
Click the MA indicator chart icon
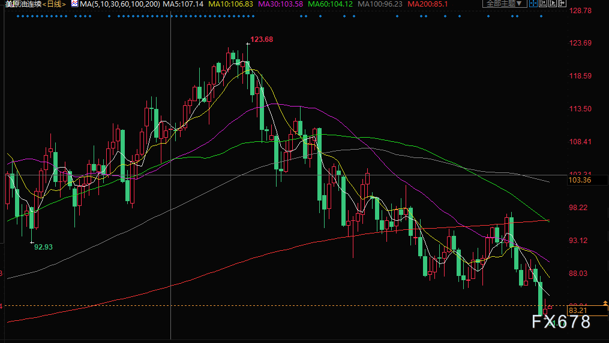(74, 4)
